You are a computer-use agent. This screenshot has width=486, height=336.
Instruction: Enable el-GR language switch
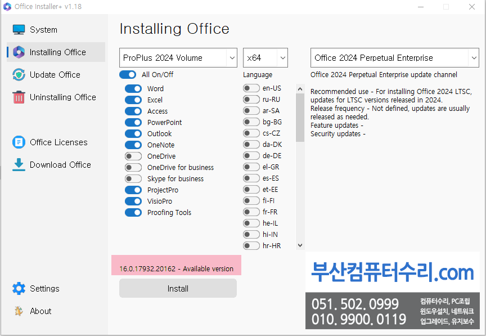[x=251, y=167]
